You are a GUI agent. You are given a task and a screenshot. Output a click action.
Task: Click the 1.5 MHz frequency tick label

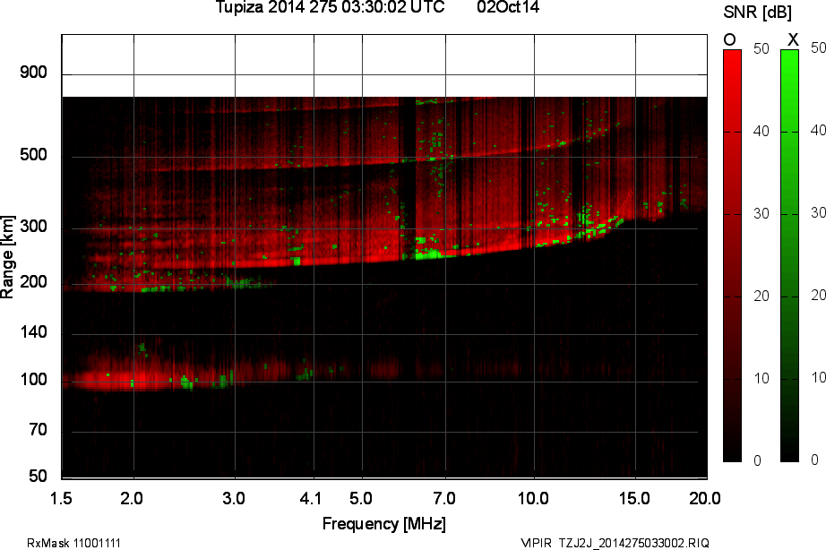coord(63,496)
